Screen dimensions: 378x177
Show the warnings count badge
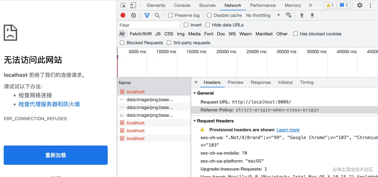[330, 5]
